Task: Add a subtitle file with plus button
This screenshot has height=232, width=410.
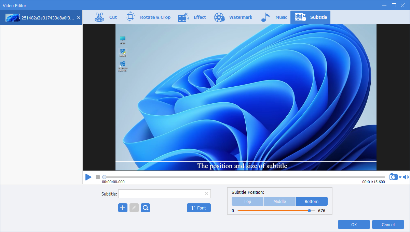Action: 123,208
